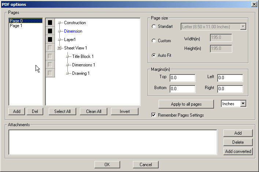Viewport: 259px width, 172px height.
Task: Disable Remember Pages Settings checkbox
Action: point(153,115)
